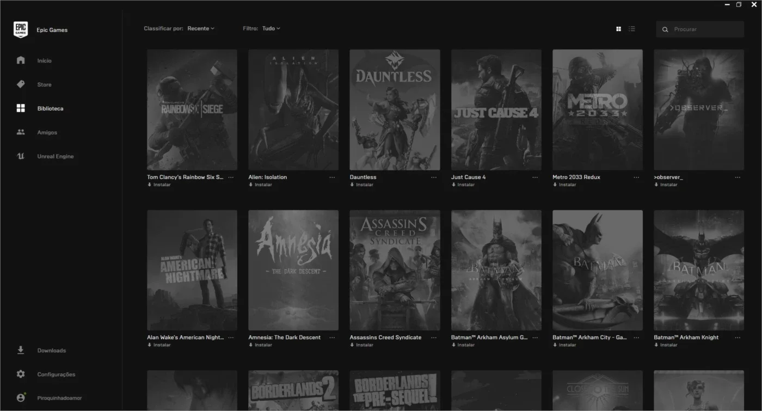Switch library to grid view
Viewport: 762px width, 411px height.
tap(618, 29)
